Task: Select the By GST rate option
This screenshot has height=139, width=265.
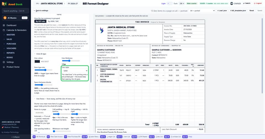Action: tap(40, 21)
